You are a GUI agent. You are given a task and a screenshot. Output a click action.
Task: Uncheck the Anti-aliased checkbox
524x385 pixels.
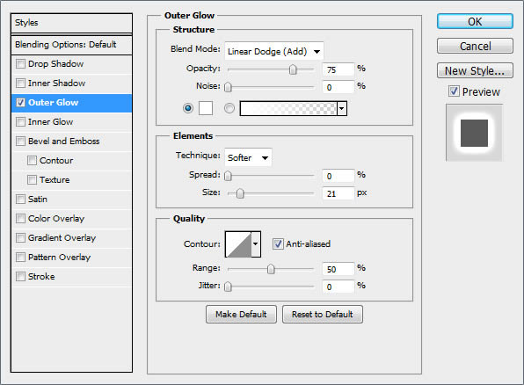pos(278,244)
